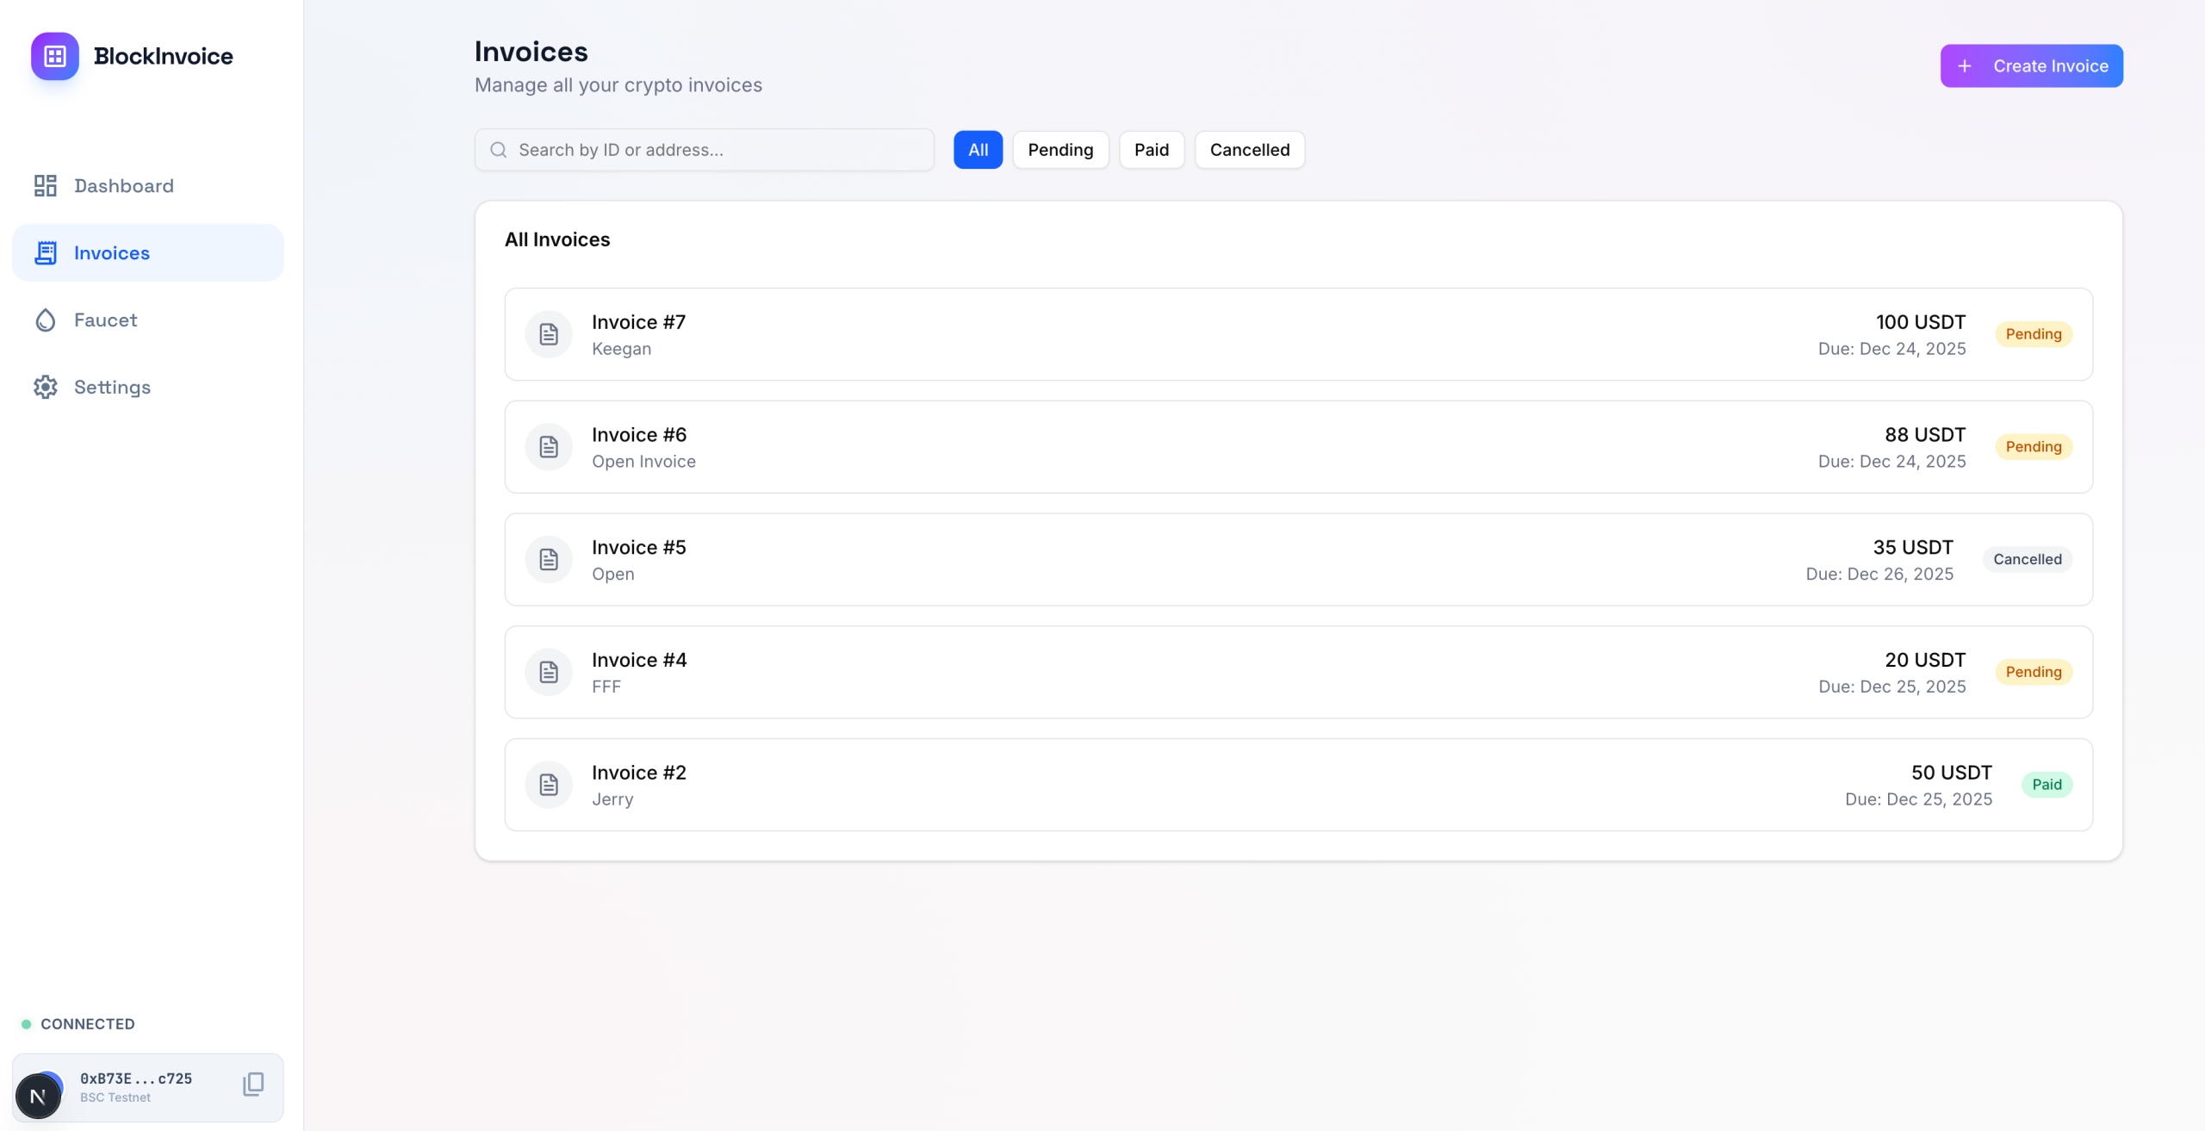This screenshot has height=1131, width=2205.
Task: Click the document icon on Invoice #7
Action: pos(549,334)
